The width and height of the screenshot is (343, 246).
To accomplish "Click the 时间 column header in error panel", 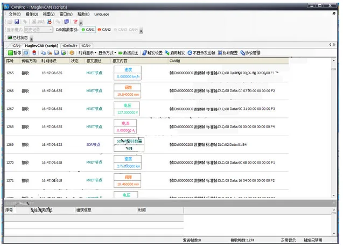I will [x=160, y=210].
